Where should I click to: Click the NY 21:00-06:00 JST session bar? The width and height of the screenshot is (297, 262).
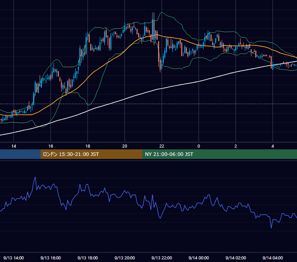click(220, 154)
